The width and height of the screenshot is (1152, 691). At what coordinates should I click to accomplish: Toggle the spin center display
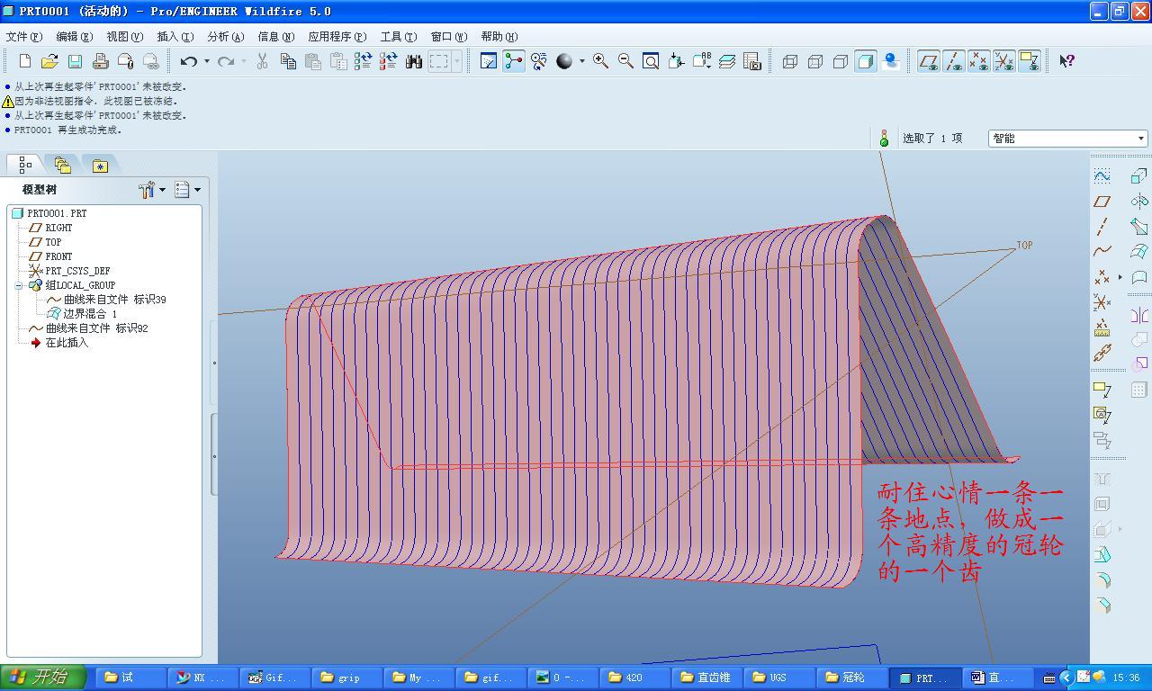tap(513, 61)
